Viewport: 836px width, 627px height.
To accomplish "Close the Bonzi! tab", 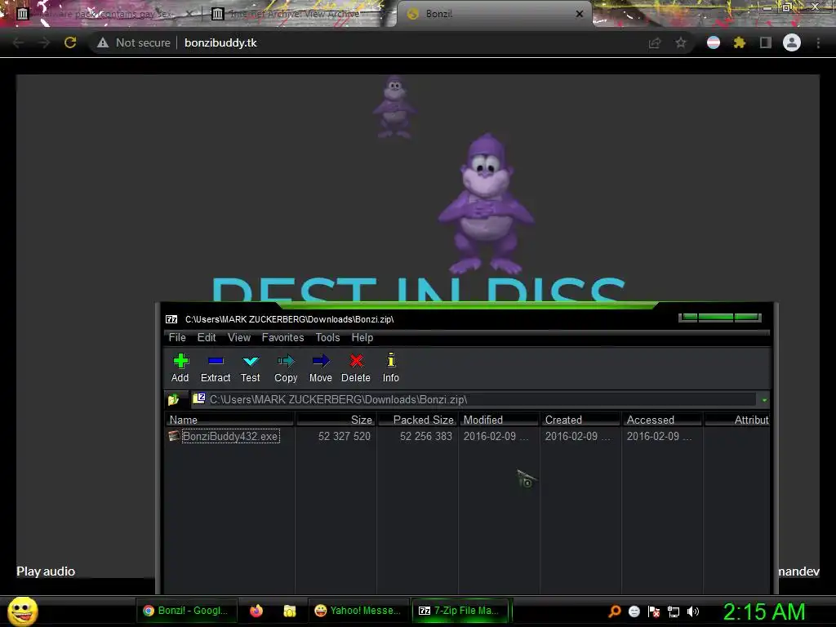I will (x=580, y=14).
